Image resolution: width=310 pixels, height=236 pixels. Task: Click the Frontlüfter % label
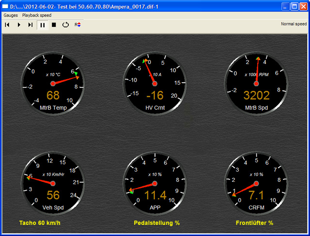254,223
